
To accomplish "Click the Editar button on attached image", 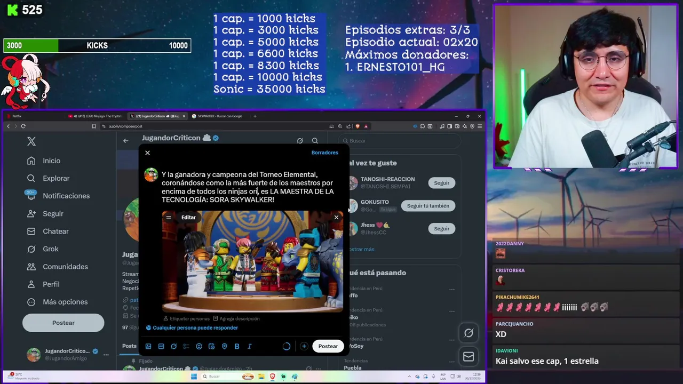I will [188, 218].
